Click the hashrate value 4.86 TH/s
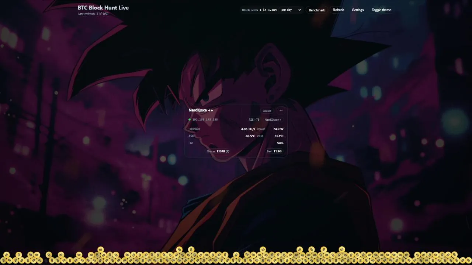The width and height of the screenshot is (472, 265). pos(248,129)
